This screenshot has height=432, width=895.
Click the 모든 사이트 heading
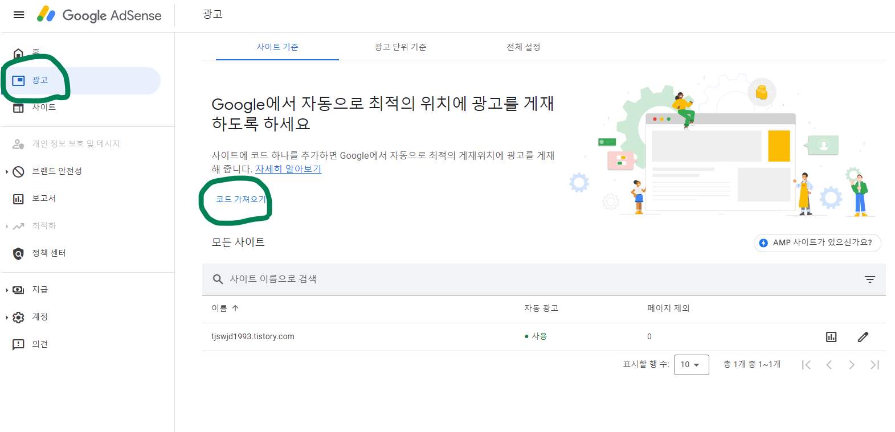tap(238, 242)
